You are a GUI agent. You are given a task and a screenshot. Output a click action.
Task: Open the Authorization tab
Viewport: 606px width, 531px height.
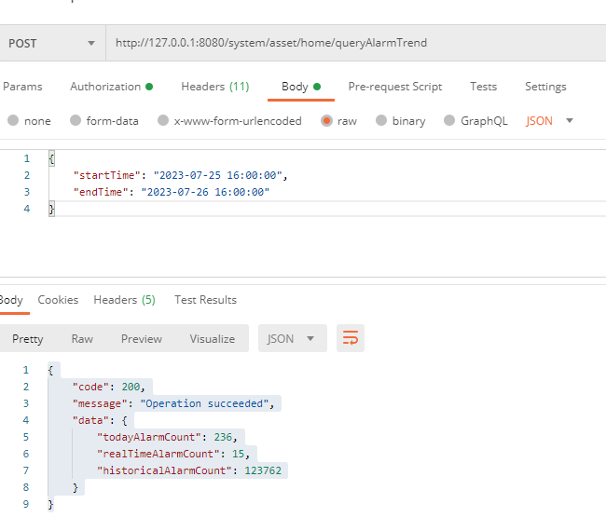click(111, 87)
